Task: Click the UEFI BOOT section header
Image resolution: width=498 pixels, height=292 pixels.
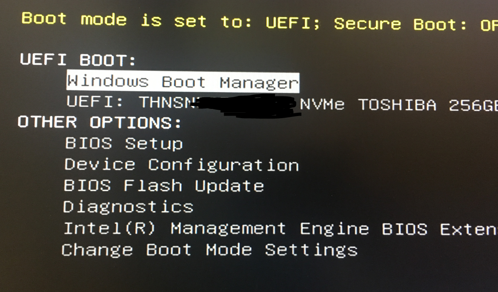Action: (x=78, y=59)
